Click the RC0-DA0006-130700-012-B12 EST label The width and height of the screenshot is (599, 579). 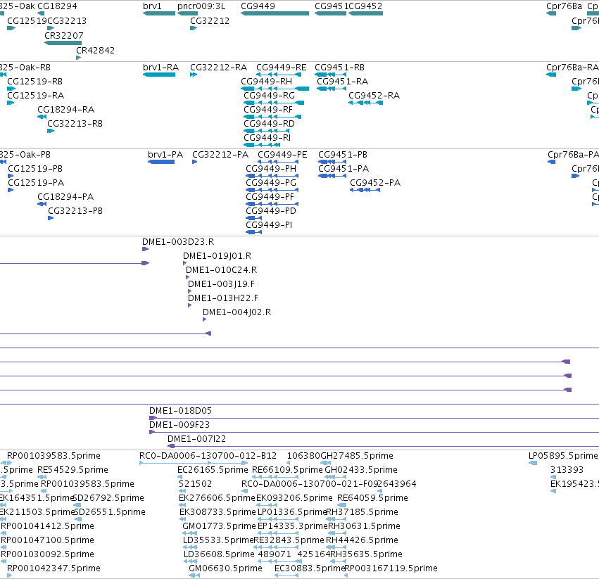click(x=208, y=456)
